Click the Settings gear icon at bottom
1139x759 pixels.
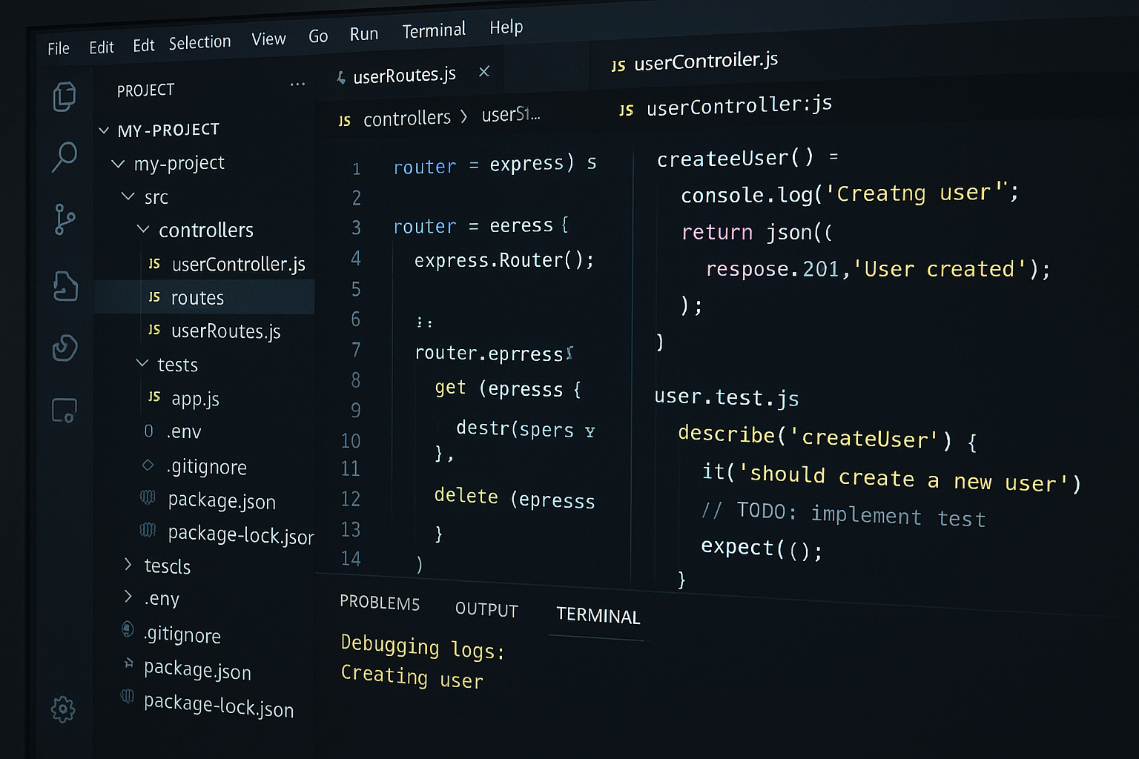[x=63, y=709]
